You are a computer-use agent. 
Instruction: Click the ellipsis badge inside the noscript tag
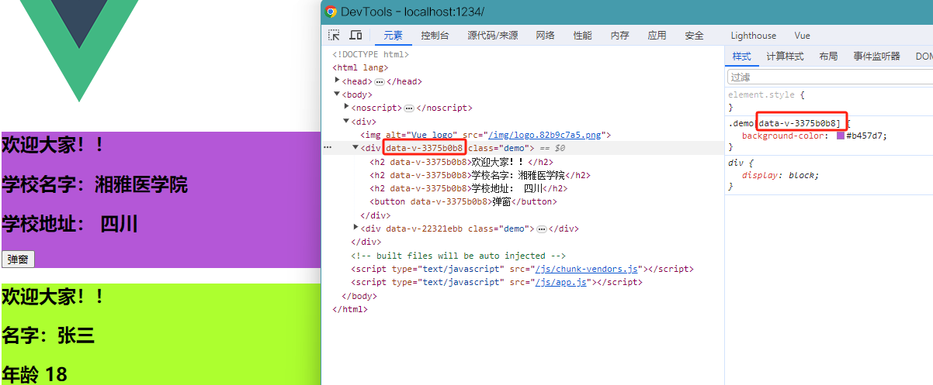(409, 108)
